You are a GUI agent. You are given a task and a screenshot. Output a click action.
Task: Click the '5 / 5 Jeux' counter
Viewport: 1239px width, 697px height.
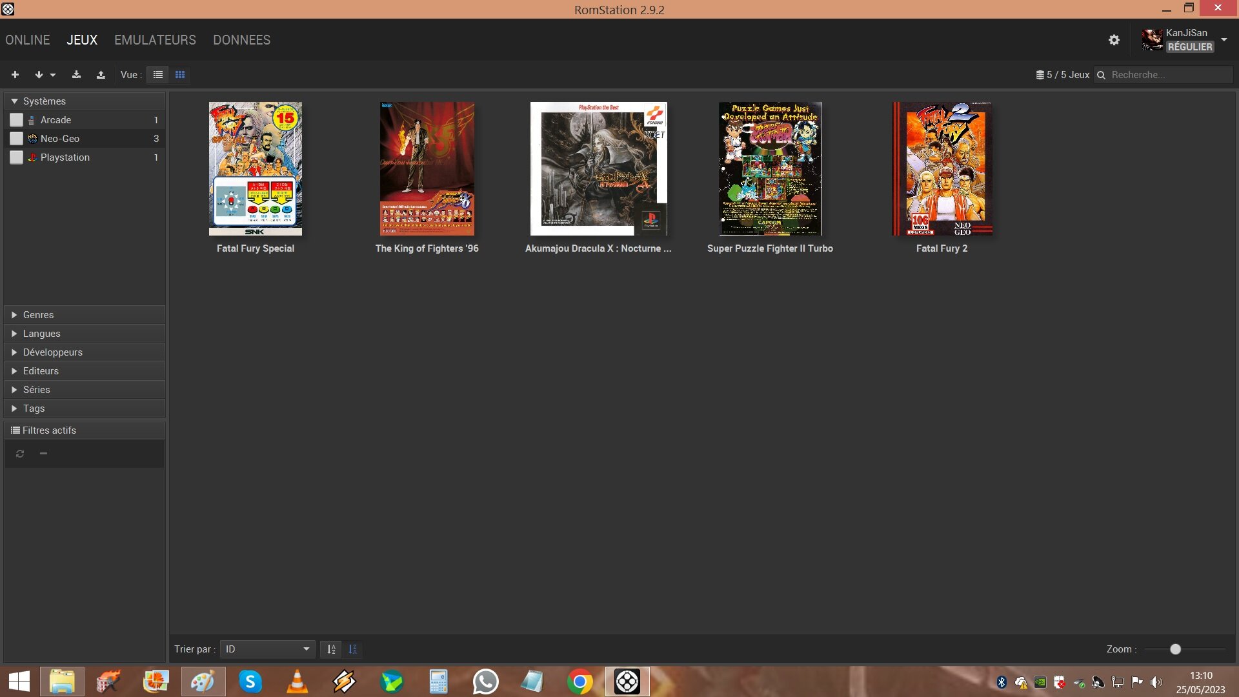pyautogui.click(x=1063, y=75)
